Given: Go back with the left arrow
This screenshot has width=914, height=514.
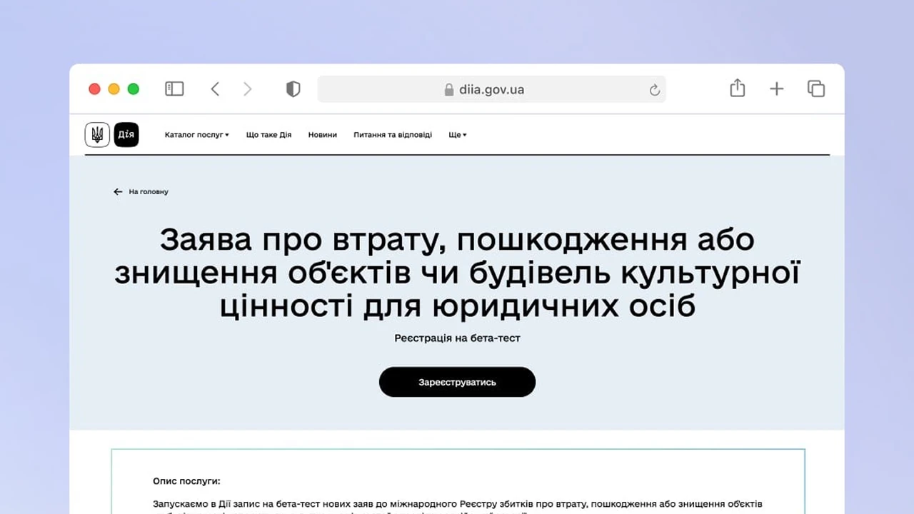Looking at the screenshot, I should click(215, 89).
